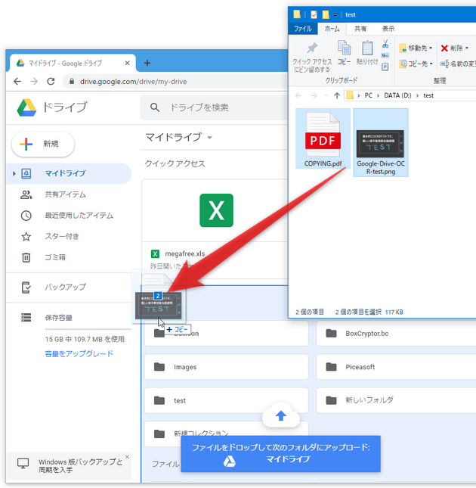The image size is (476, 488).
Task: Click the scissors cut icon in ribbon
Action: [385, 44]
